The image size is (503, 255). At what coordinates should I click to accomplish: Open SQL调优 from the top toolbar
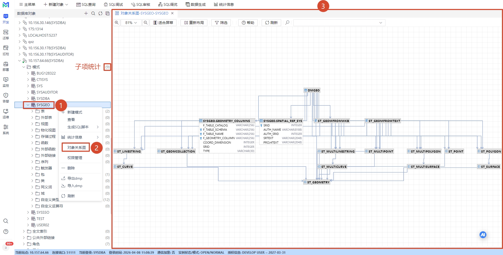pyautogui.click(x=168, y=4)
